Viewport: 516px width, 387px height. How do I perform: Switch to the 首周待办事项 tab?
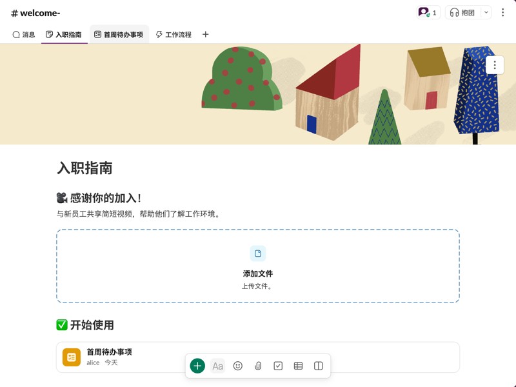point(120,34)
